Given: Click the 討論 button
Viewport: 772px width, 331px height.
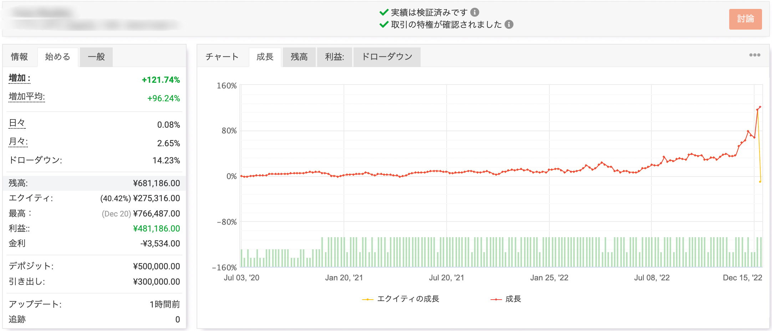Looking at the screenshot, I should pos(745,19).
